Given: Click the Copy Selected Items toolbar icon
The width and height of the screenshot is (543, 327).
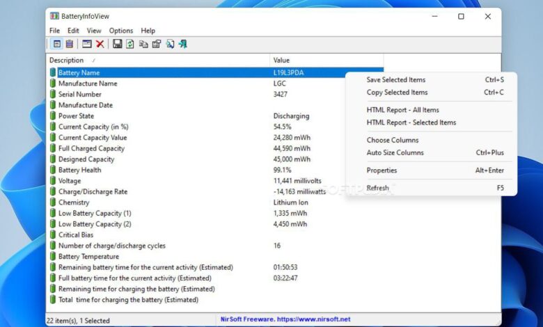Looking at the screenshot, I should click(143, 44).
